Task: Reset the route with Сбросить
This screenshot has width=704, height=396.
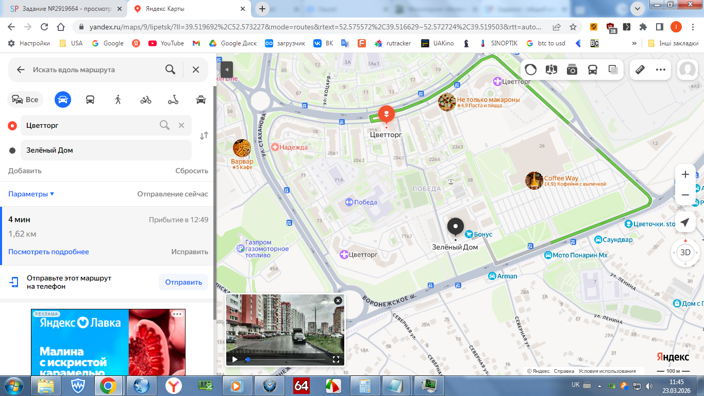Action: (192, 171)
